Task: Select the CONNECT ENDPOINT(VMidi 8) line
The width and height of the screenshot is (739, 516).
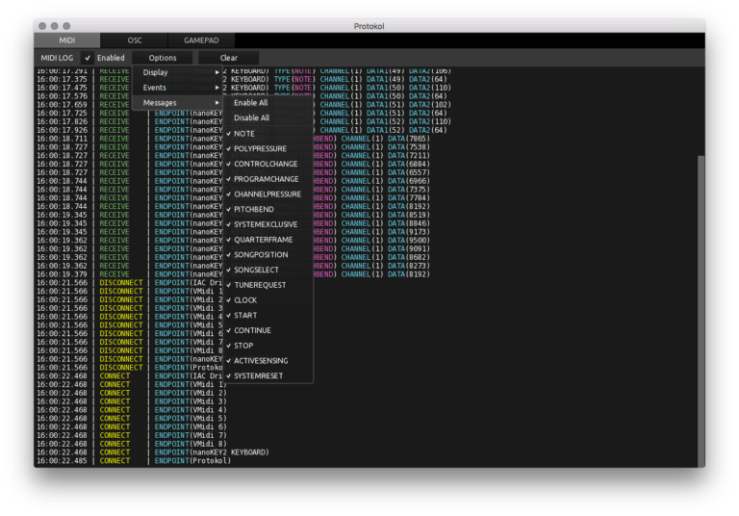Action: tap(132, 444)
